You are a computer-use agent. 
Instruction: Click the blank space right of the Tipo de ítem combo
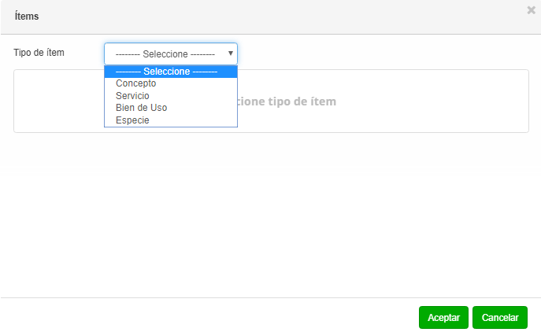tap(378, 53)
